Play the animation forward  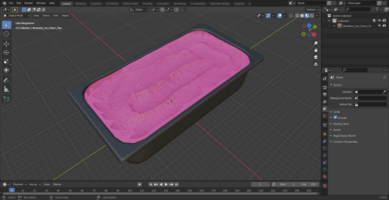tap(166, 184)
